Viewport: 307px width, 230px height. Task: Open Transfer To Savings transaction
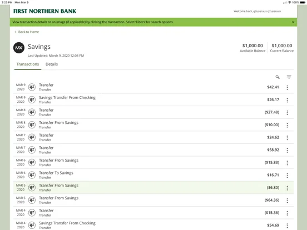coord(153,175)
